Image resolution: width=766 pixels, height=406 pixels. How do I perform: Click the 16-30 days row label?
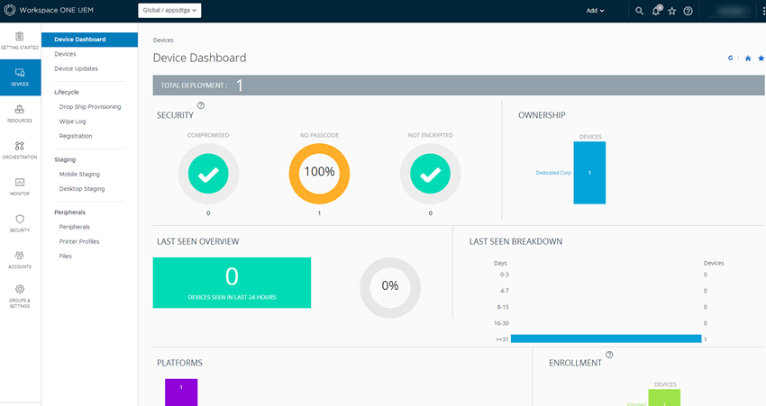click(x=501, y=323)
